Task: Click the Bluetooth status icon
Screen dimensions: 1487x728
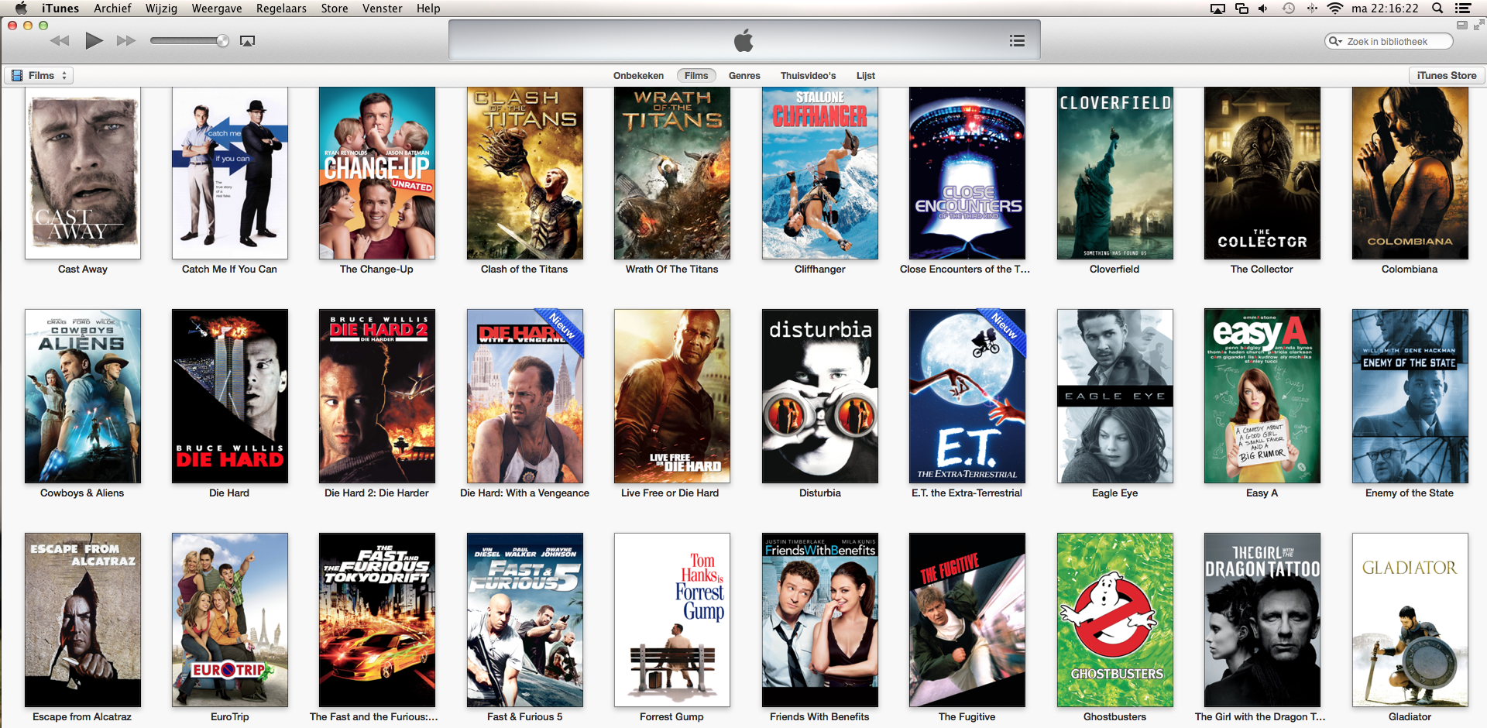Action: [x=1311, y=9]
